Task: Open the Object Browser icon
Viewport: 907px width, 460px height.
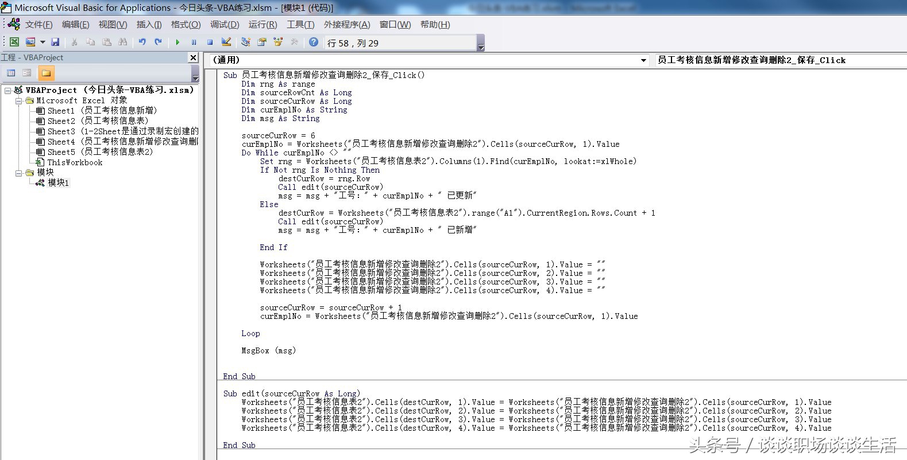Action: tap(278, 42)
